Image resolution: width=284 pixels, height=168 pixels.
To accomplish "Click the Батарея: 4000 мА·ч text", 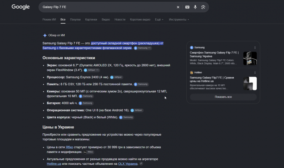I will [62, 103].
